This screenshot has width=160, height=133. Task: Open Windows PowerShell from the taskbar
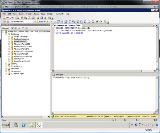click(24, 125)
